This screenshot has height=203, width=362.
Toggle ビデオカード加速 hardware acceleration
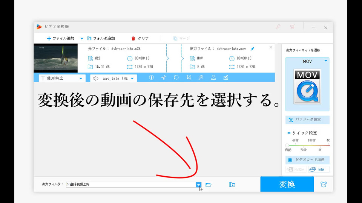point(307,160)
